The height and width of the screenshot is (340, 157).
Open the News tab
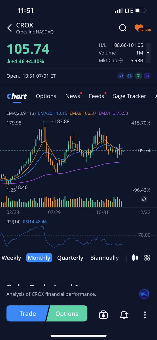point(73,96)
